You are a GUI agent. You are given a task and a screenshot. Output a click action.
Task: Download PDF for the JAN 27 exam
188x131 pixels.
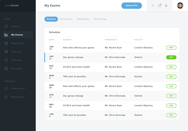click(171, 57)
